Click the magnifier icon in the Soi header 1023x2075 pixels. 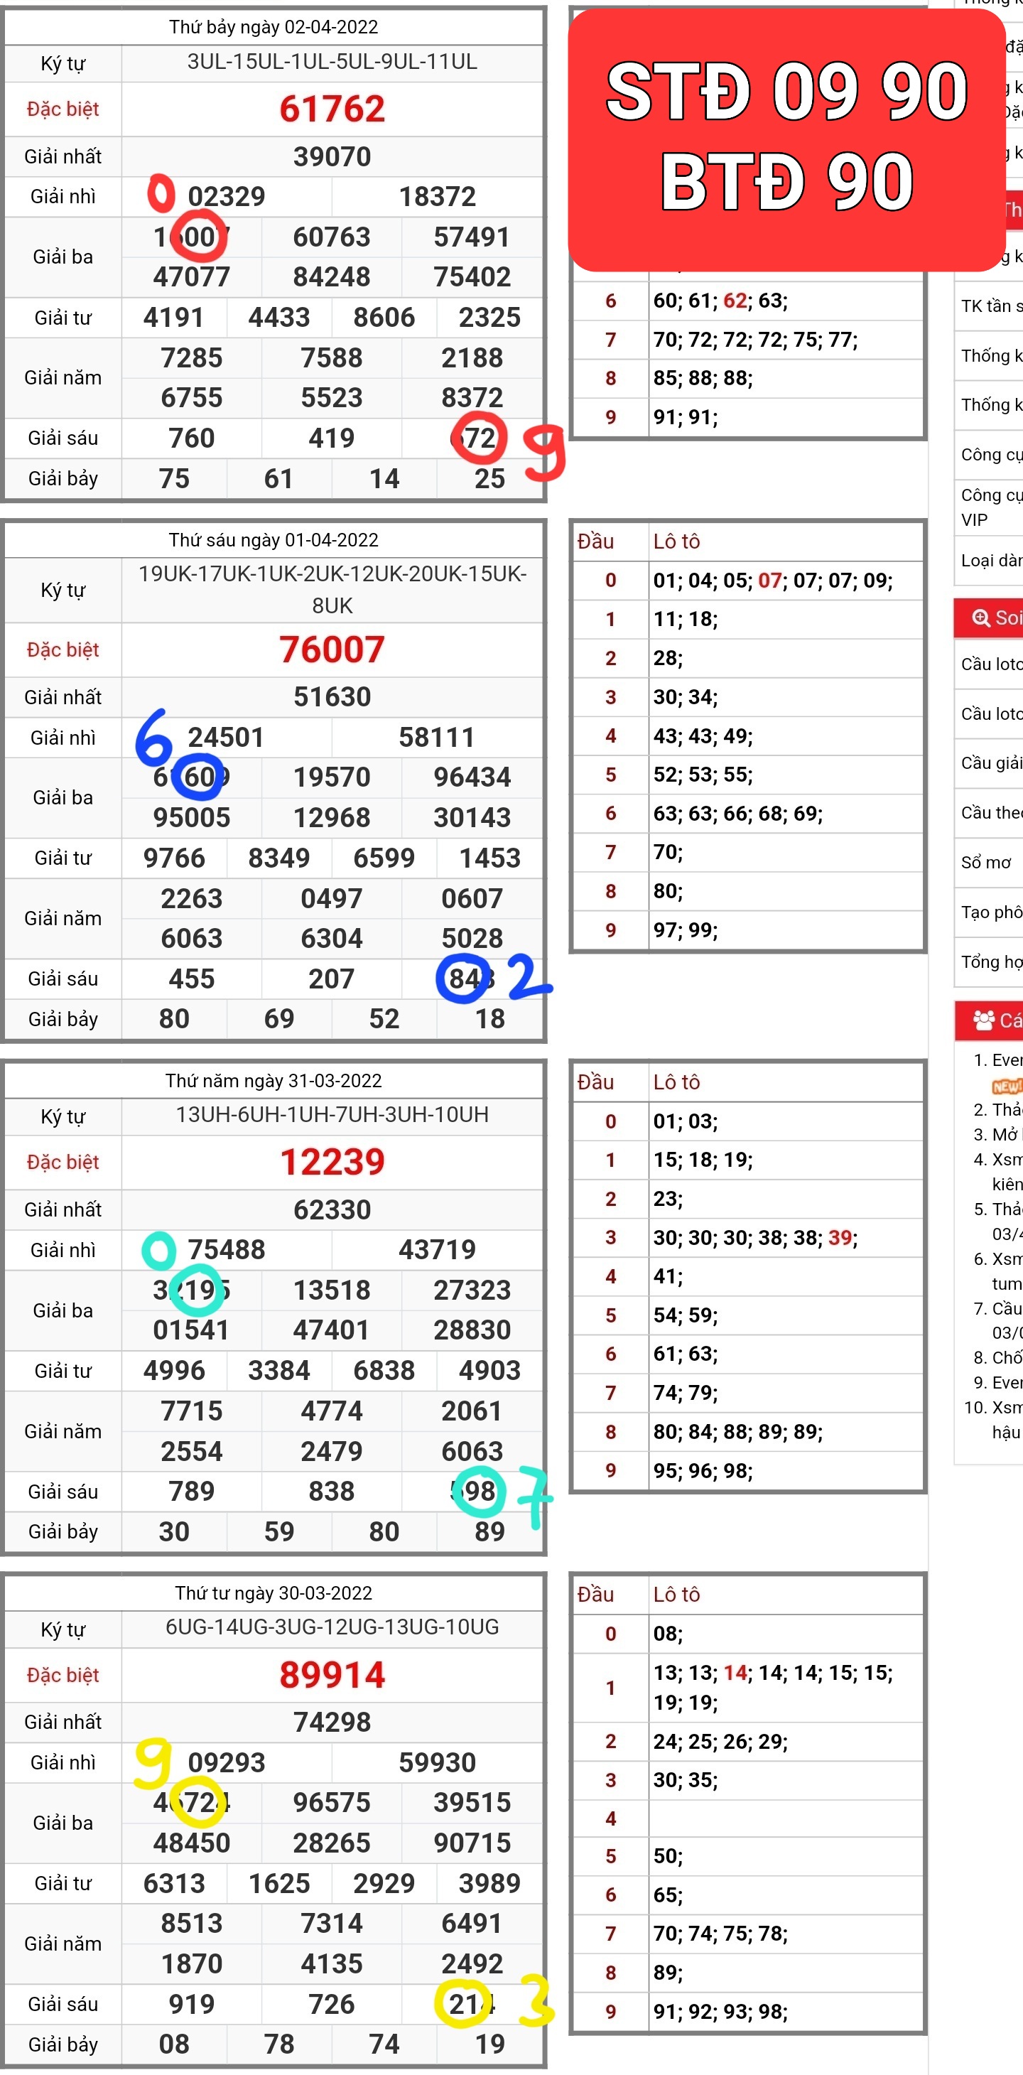pyautogui.click(x=980, y=618)
